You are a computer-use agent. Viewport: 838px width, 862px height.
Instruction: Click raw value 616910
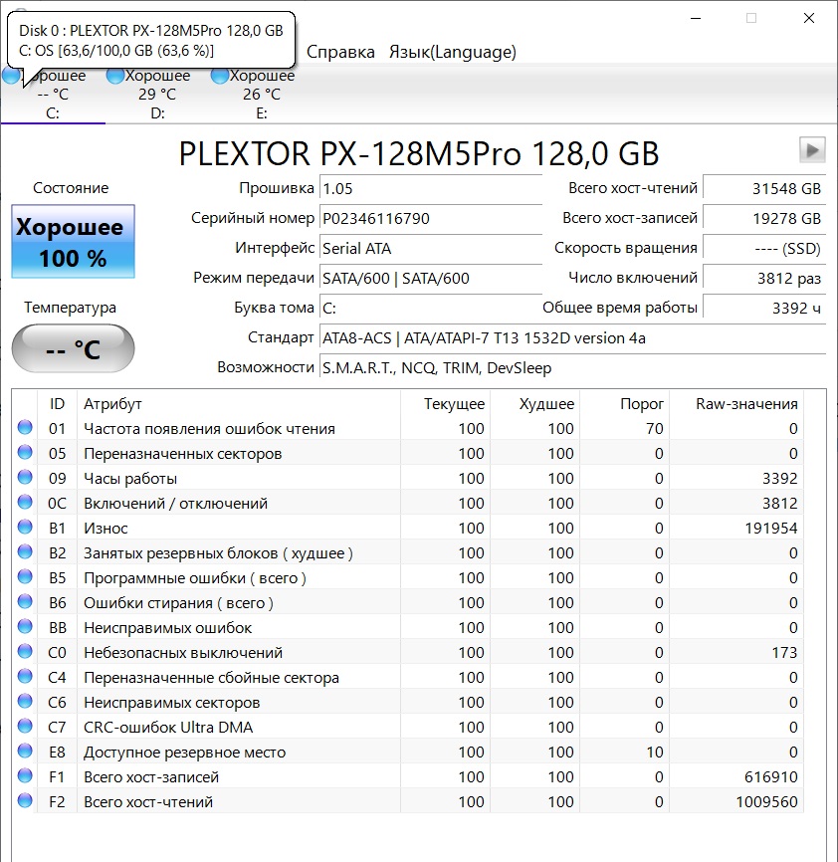(771, 777)
